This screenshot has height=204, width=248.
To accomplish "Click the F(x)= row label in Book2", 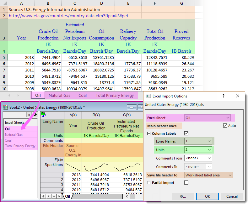I will pos(52,160).
